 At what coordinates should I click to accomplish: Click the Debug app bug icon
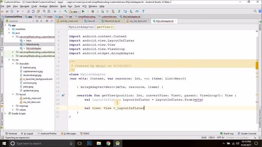coord(93,11)
